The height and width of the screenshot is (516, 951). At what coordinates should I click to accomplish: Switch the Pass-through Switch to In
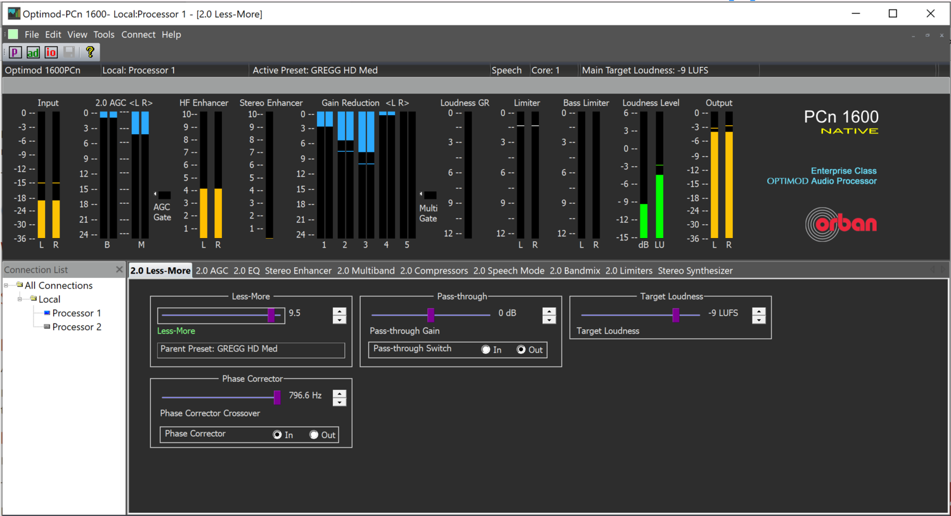tap(485, 349)
